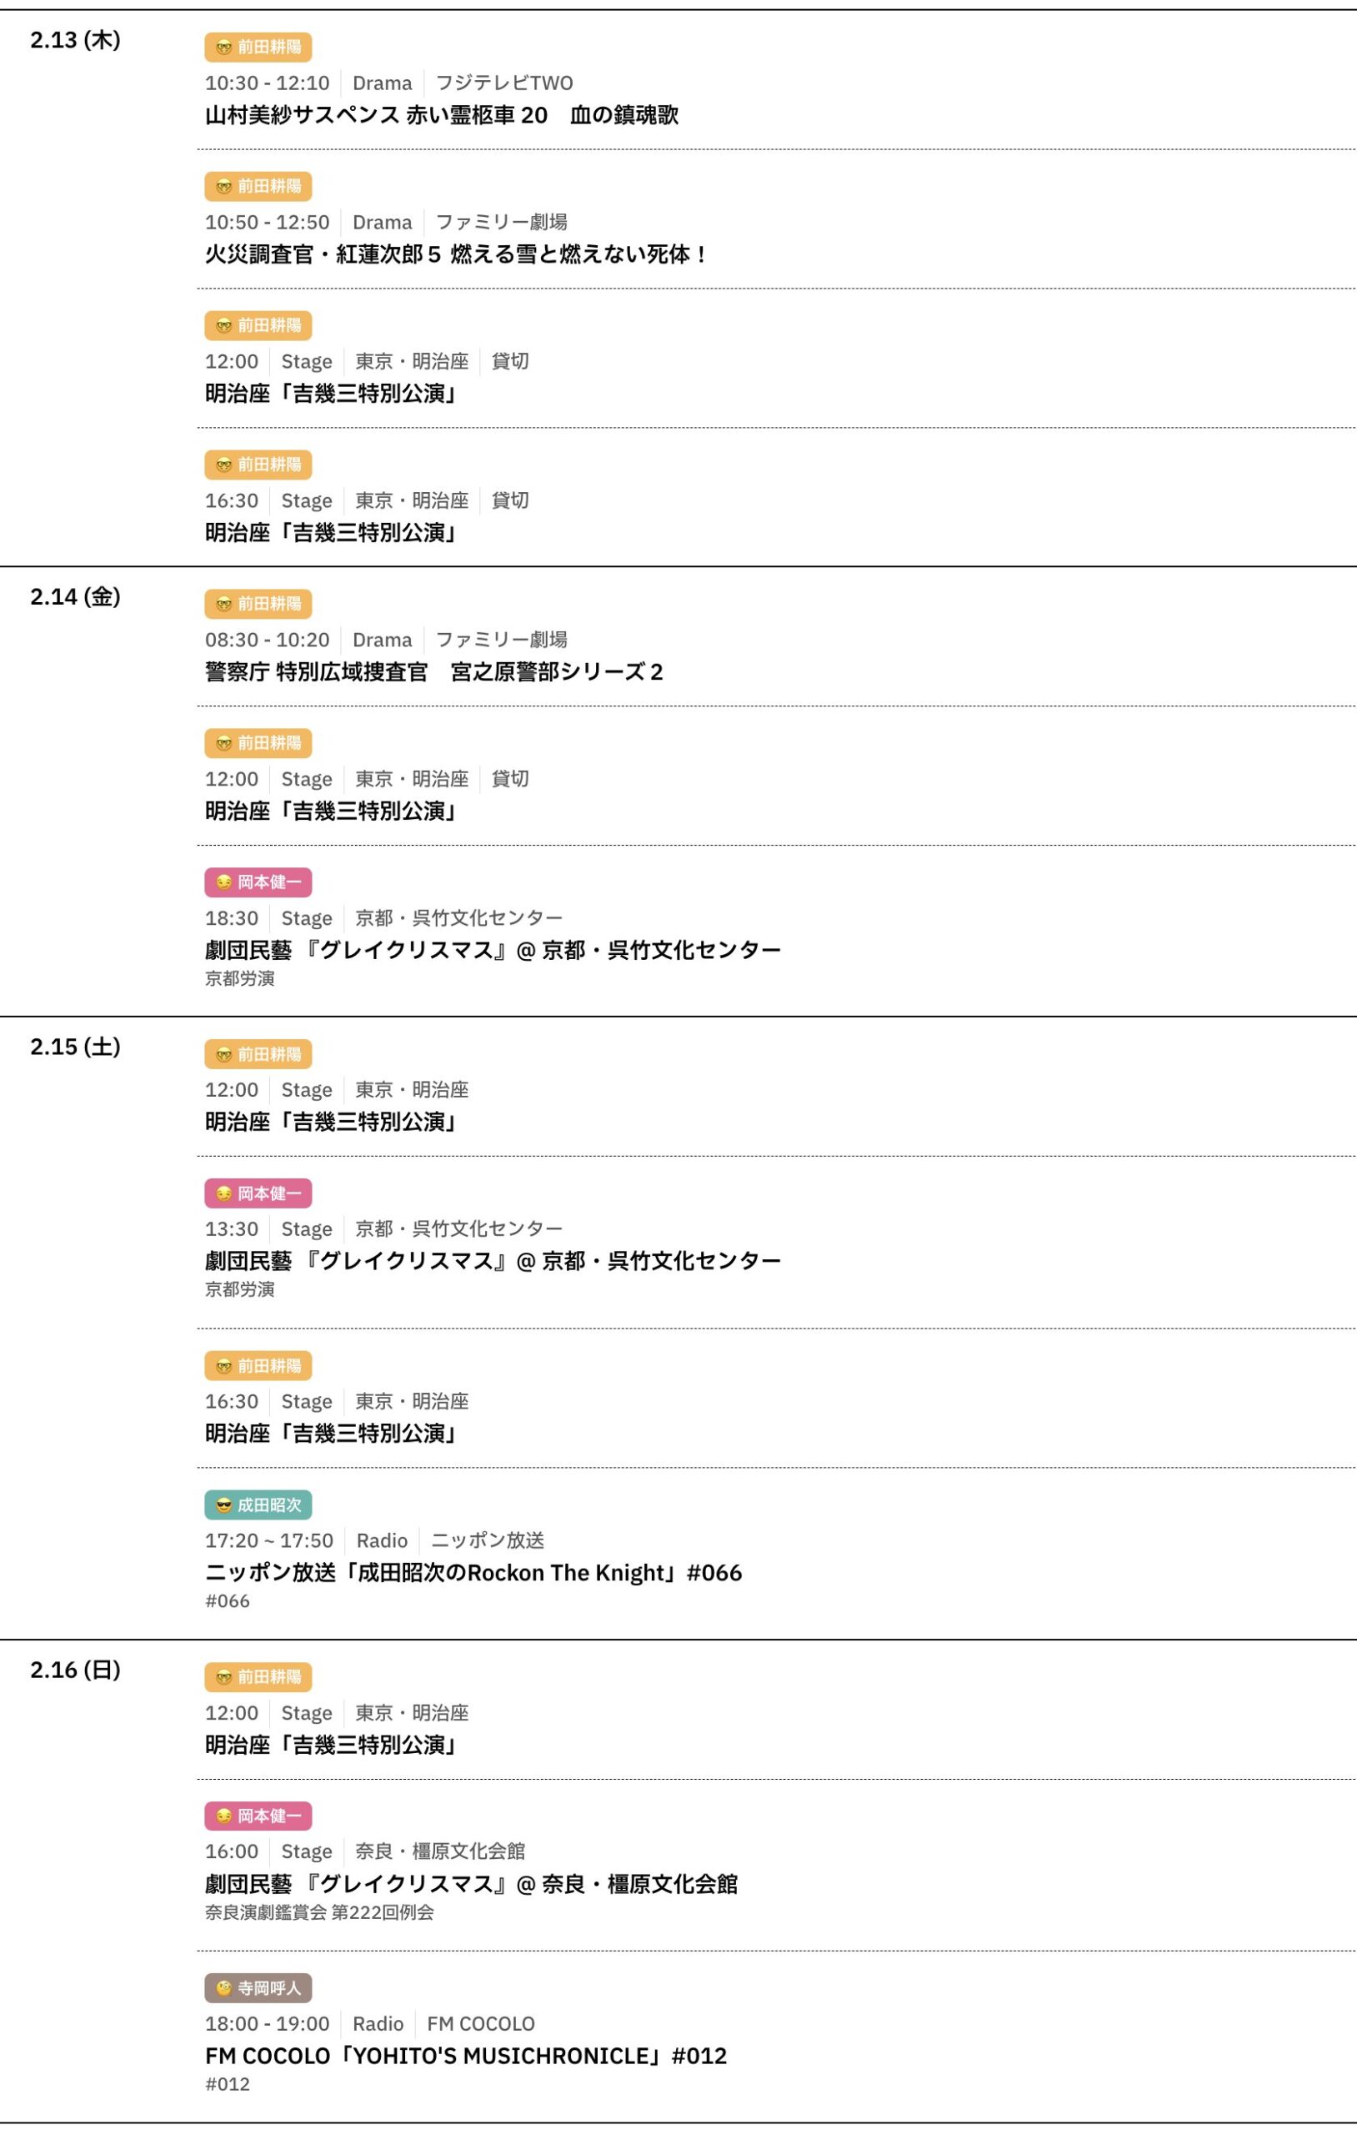The image size is (1357, 2135).
Task: Click 前田耕陽 emoji above 山村美紗サスペンス
Action: (224, 47)
